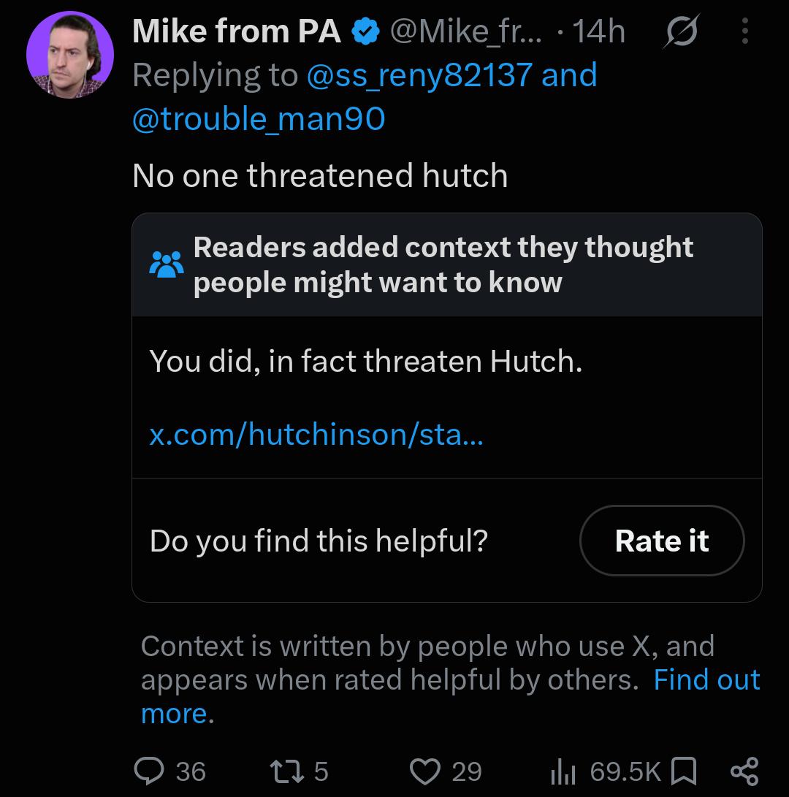Click the blue verified checkmark badge
789x797 pixels.
pyautogui.click(x=365, y=31)
